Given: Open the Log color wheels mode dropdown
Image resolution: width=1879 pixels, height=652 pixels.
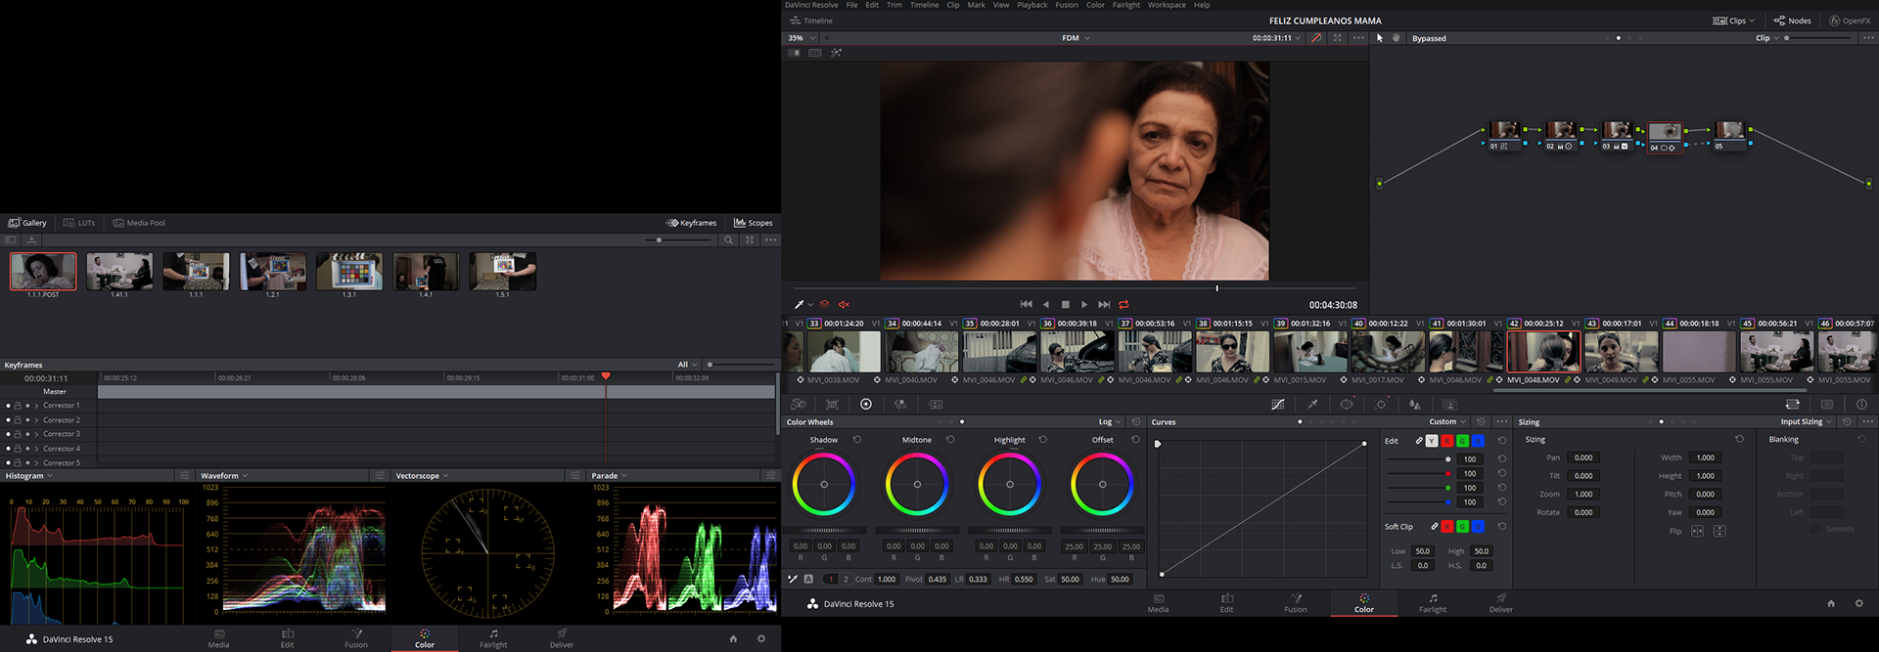Looking at the screenshot, I should [1109, 422].
